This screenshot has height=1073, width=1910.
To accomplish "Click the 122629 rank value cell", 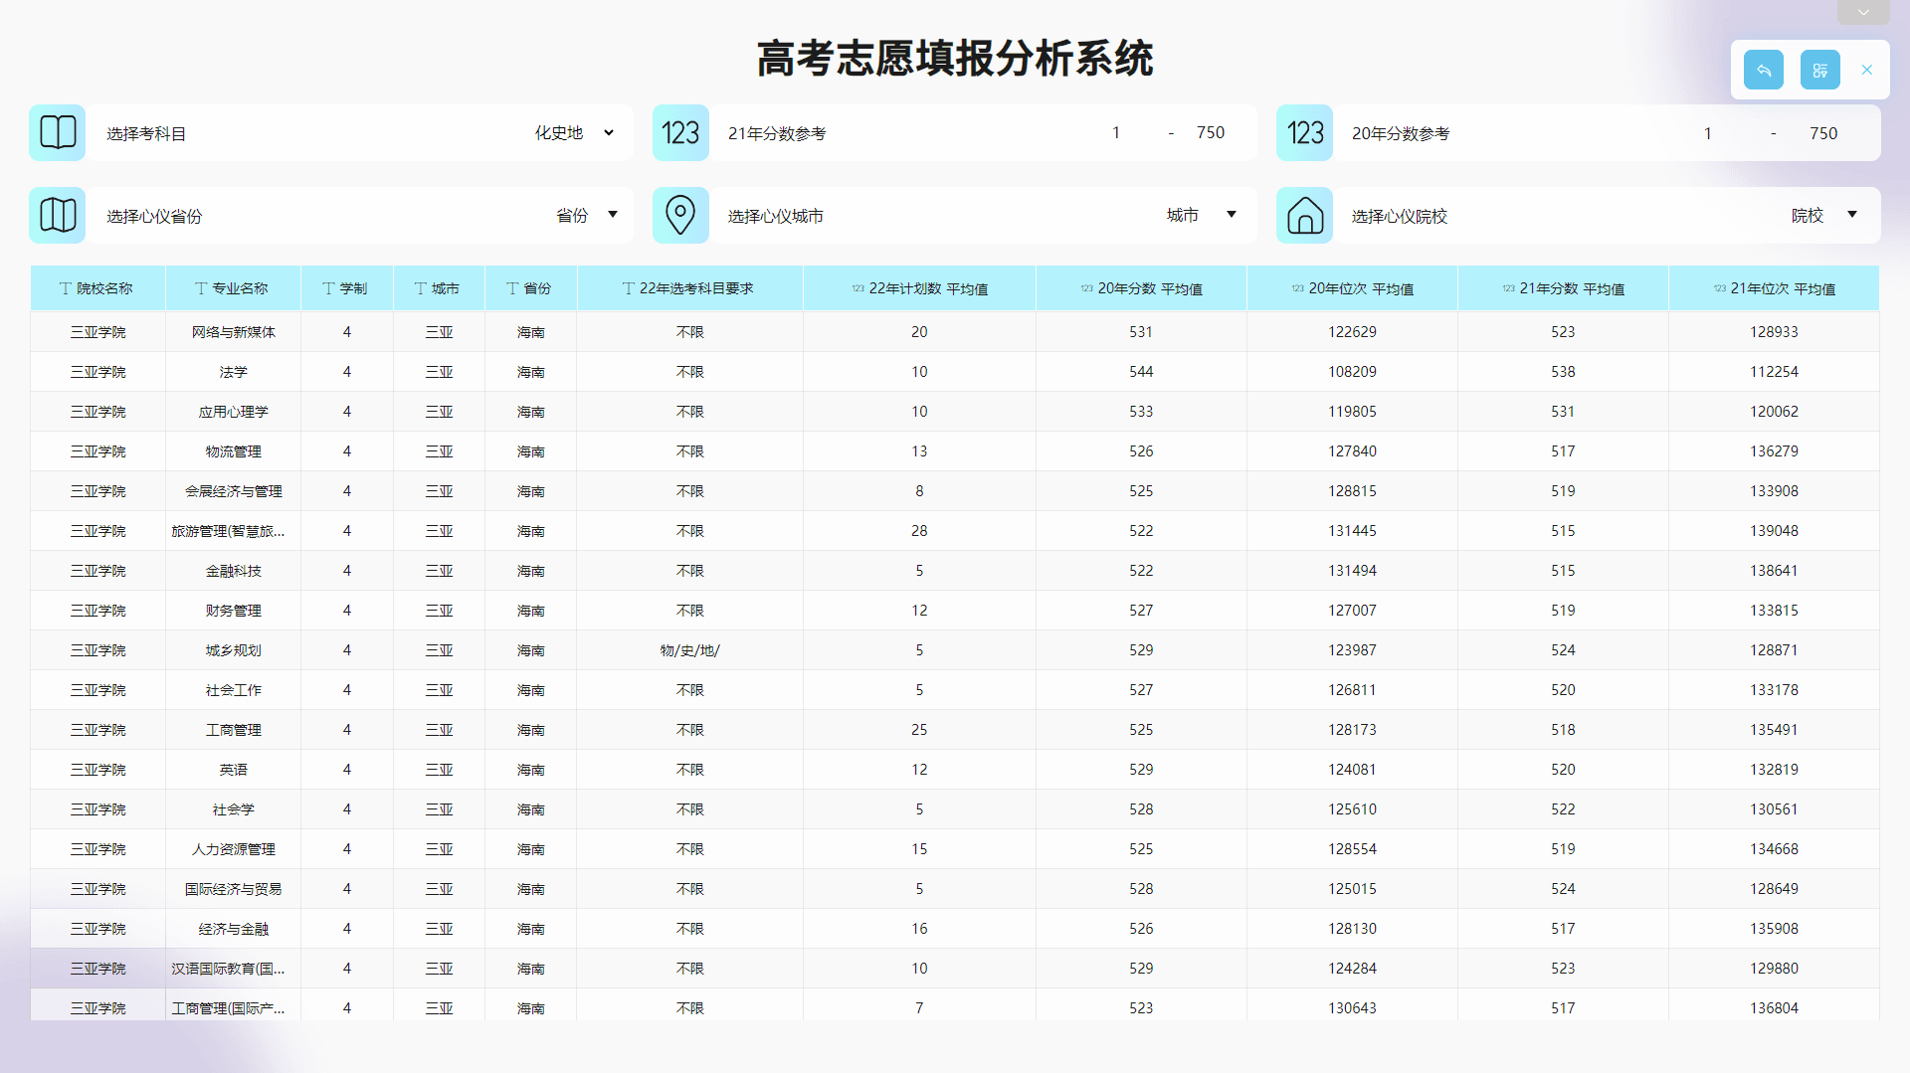I will point(1352,332).
